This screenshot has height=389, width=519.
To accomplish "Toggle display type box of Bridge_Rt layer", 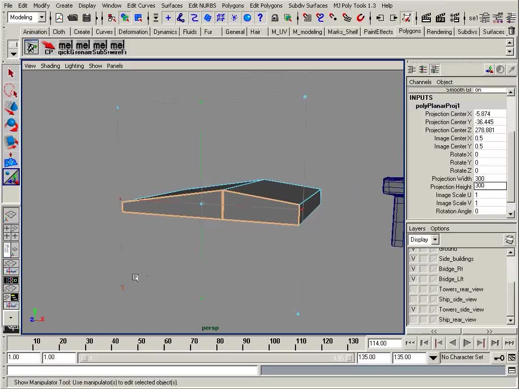I will tap(423, 269).
